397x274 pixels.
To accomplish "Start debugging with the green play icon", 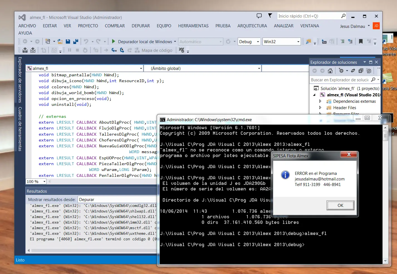I will pos(113,41).
